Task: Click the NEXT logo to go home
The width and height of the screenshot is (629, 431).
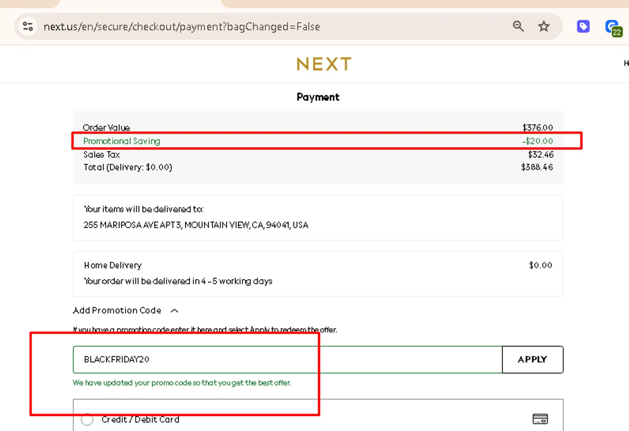Action: [x=324, y=64]
